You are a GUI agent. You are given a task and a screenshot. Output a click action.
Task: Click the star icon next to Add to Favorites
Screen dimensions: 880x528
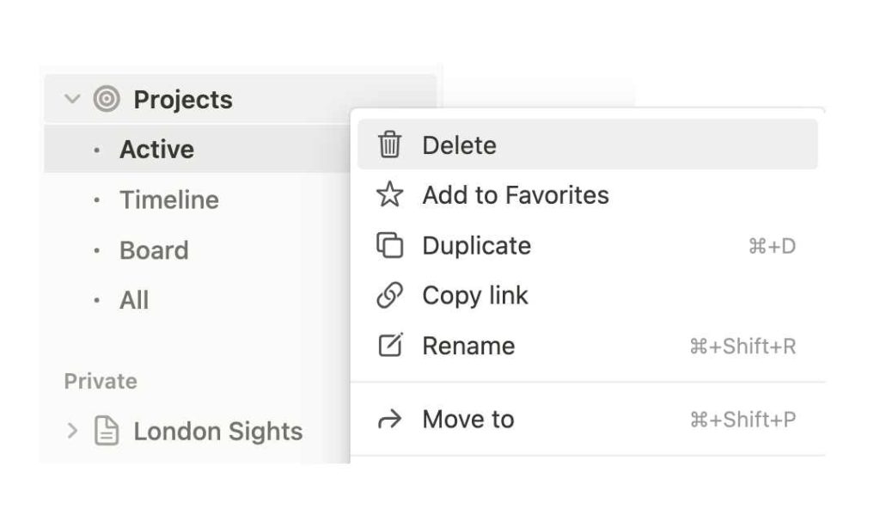pos(389,195)
